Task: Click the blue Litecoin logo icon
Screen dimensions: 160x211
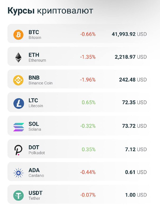Action: (19, 103)
